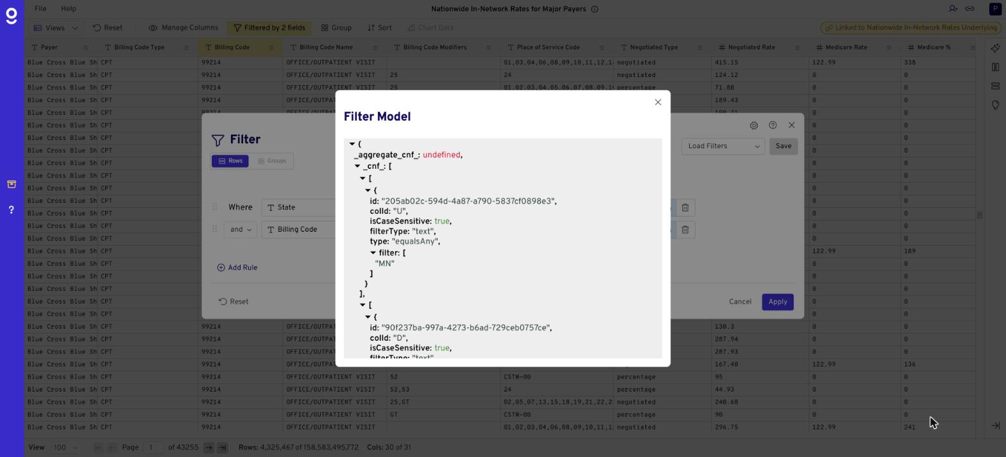
Task: Open the archive icon in the sidebar
Action: [x=12, y=184]
